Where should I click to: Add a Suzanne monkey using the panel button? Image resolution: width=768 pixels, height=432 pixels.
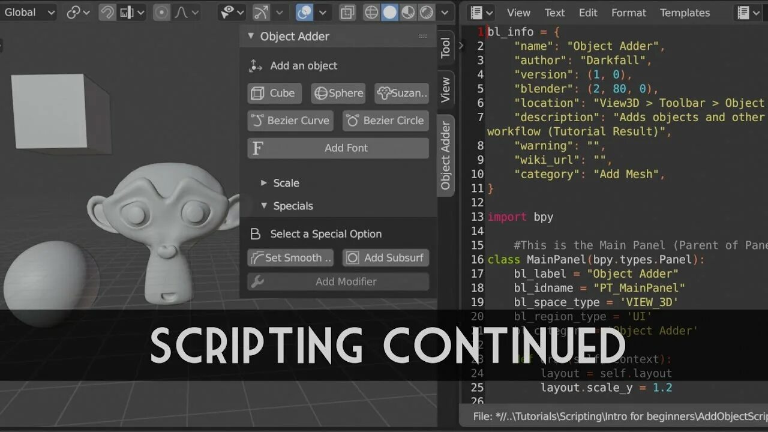pos(402,93)
